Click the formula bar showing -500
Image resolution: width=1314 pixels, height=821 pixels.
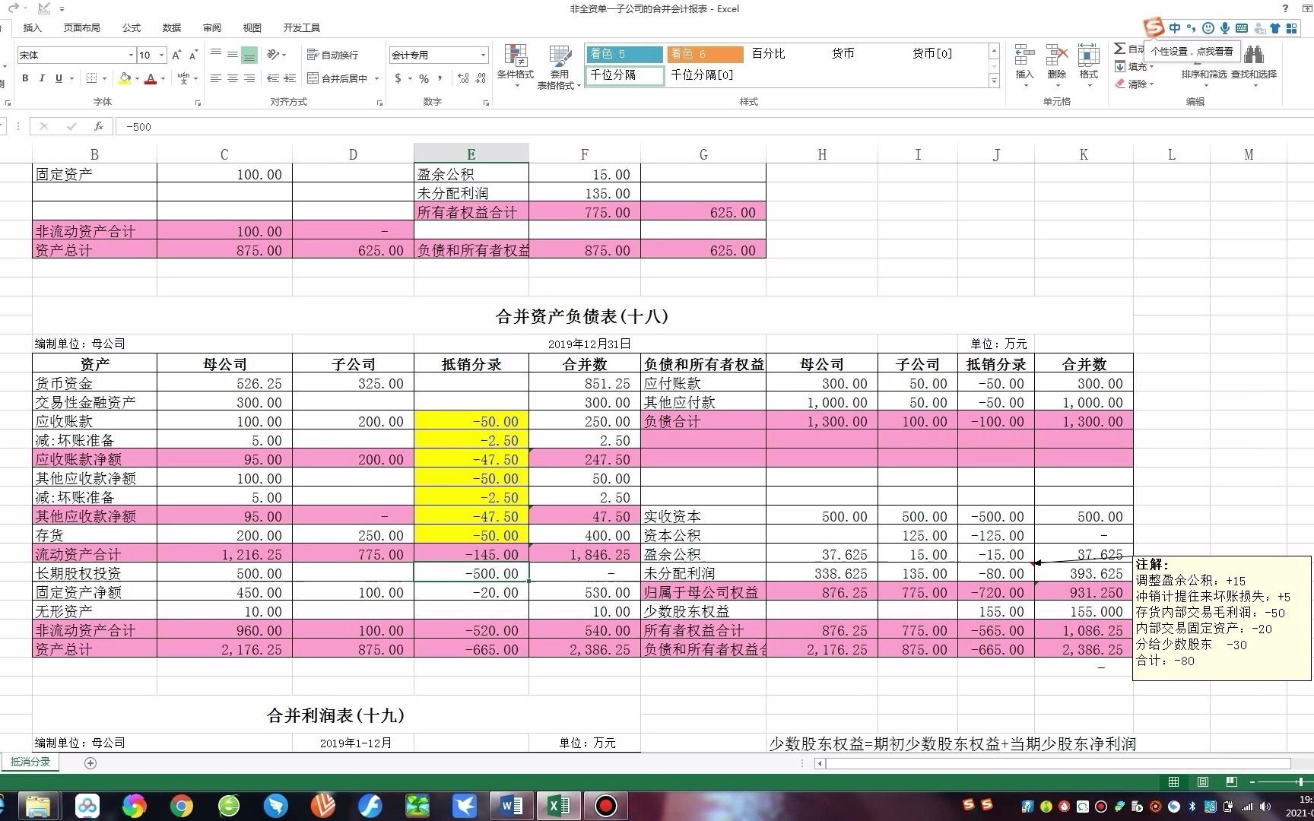(x=713, y=126)
